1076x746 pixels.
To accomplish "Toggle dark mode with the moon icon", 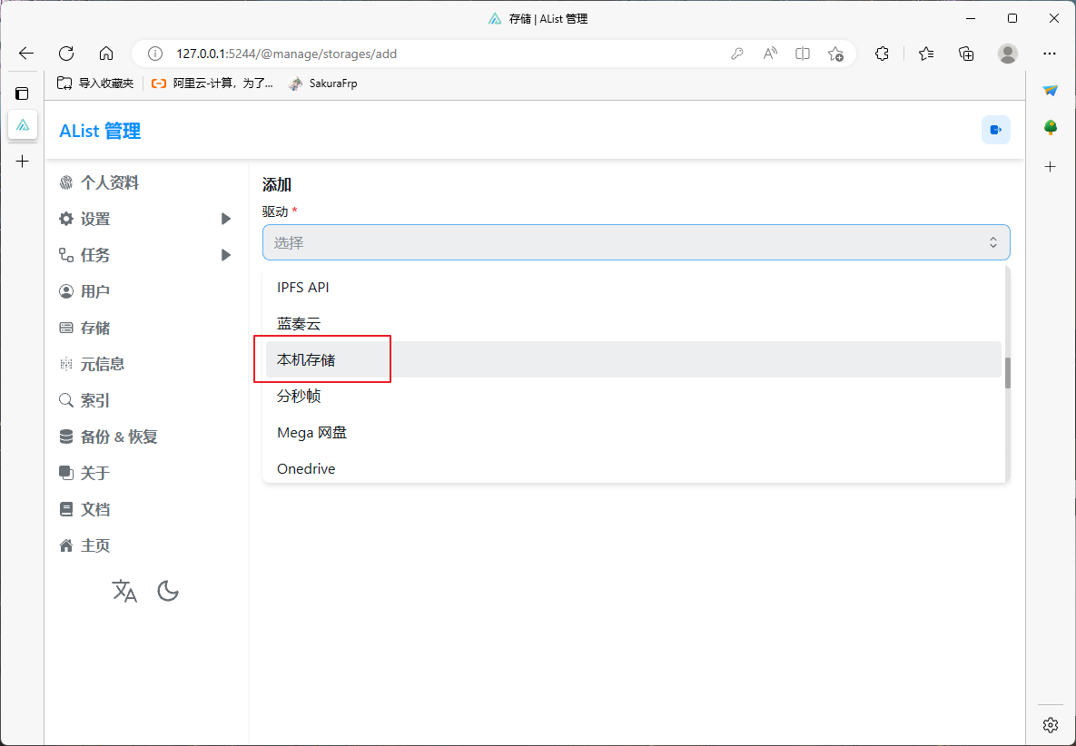I will (168, 592).
